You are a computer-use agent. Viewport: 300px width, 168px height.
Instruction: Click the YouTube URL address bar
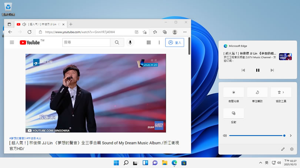pyautogui.click(x=80, y=32)
